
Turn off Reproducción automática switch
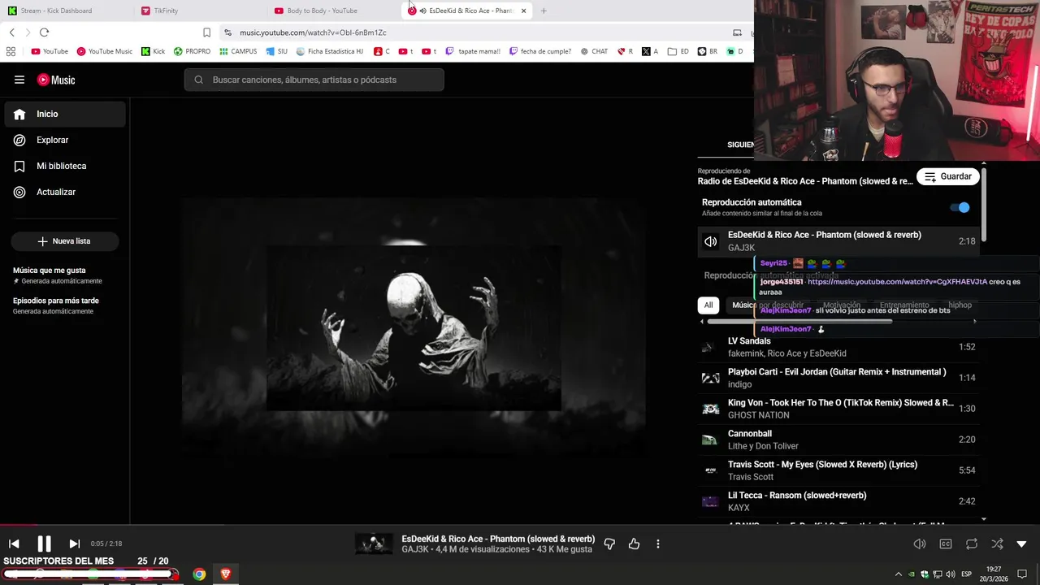pyautogui.click(x=960, y=207)
